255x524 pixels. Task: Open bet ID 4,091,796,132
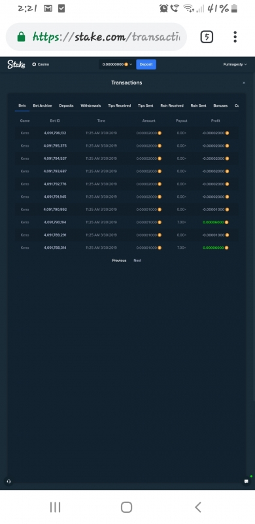coord(55,133)
